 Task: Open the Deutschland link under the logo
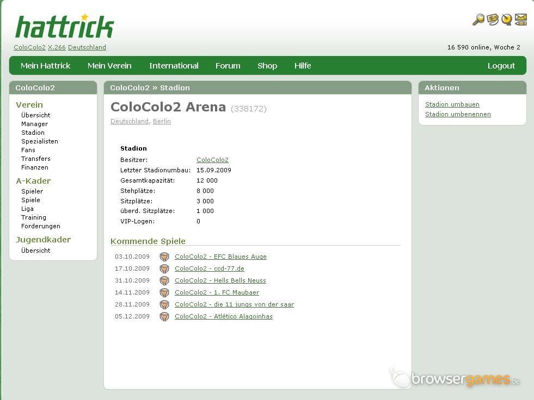[x=87, y=47]
